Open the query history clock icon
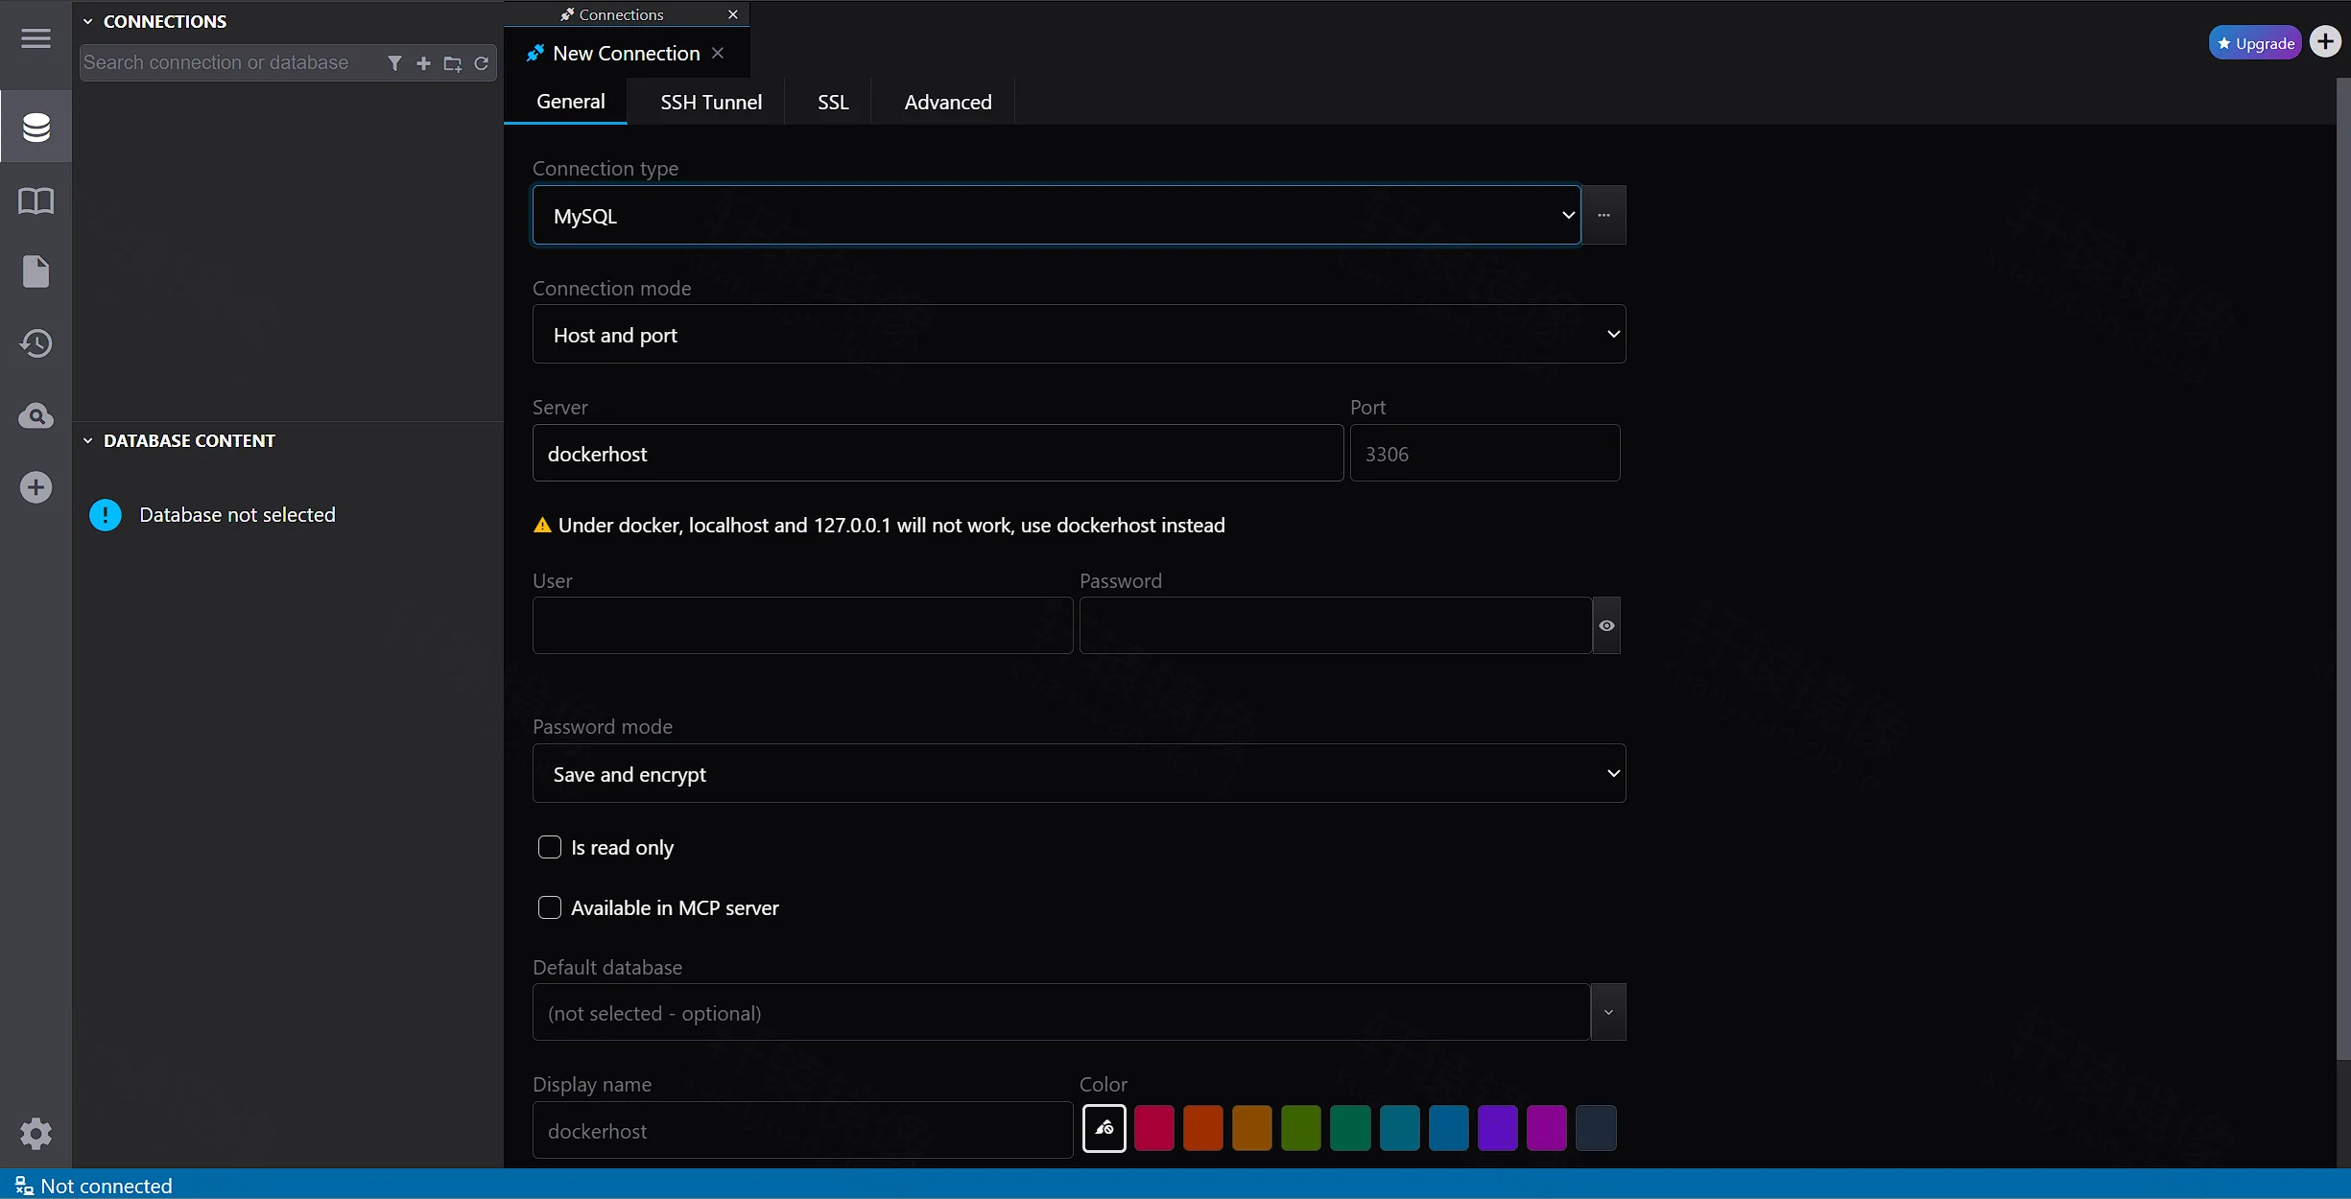The height and width of the screenshot is (1199, 2351). pos(36,343)
